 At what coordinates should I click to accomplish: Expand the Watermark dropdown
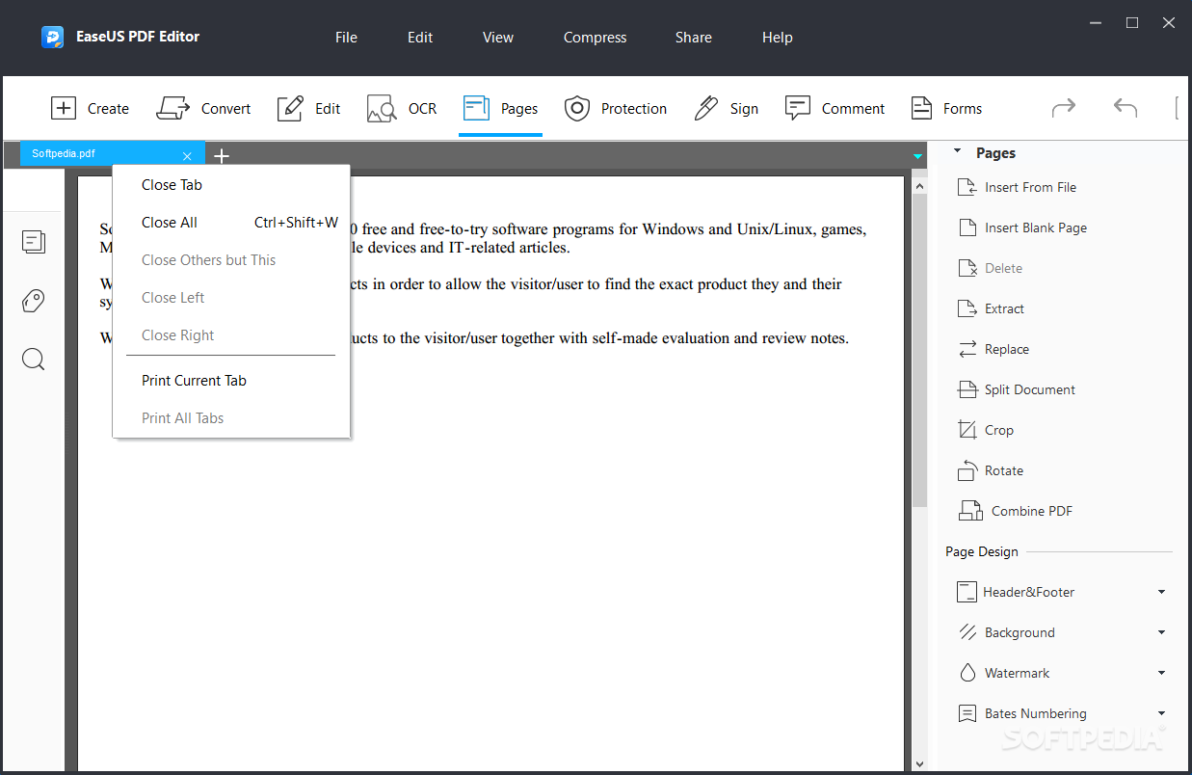tap(1161, 673)
